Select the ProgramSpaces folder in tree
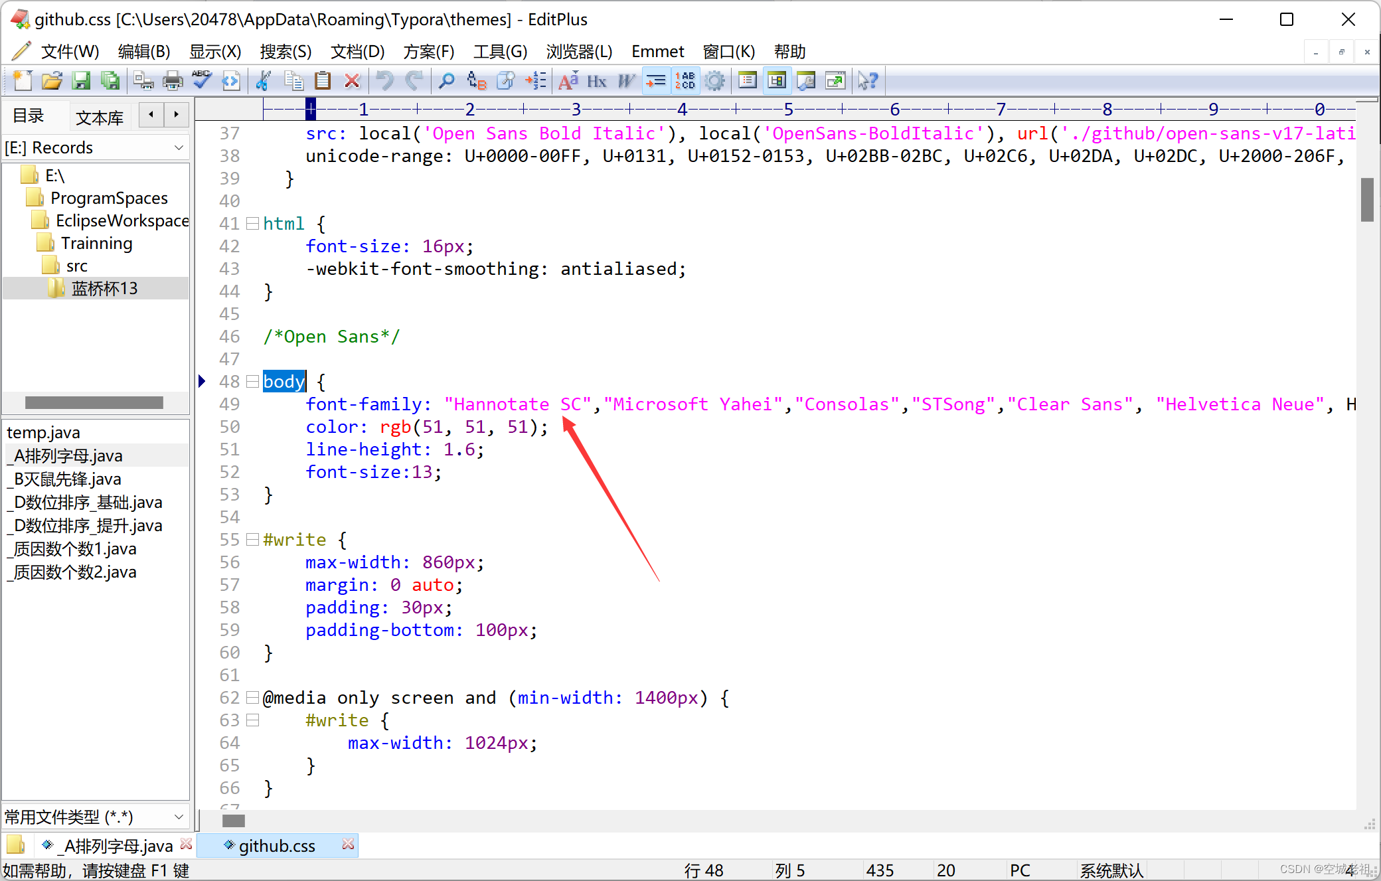This screenshot has height=881, width=1381. 109,198
